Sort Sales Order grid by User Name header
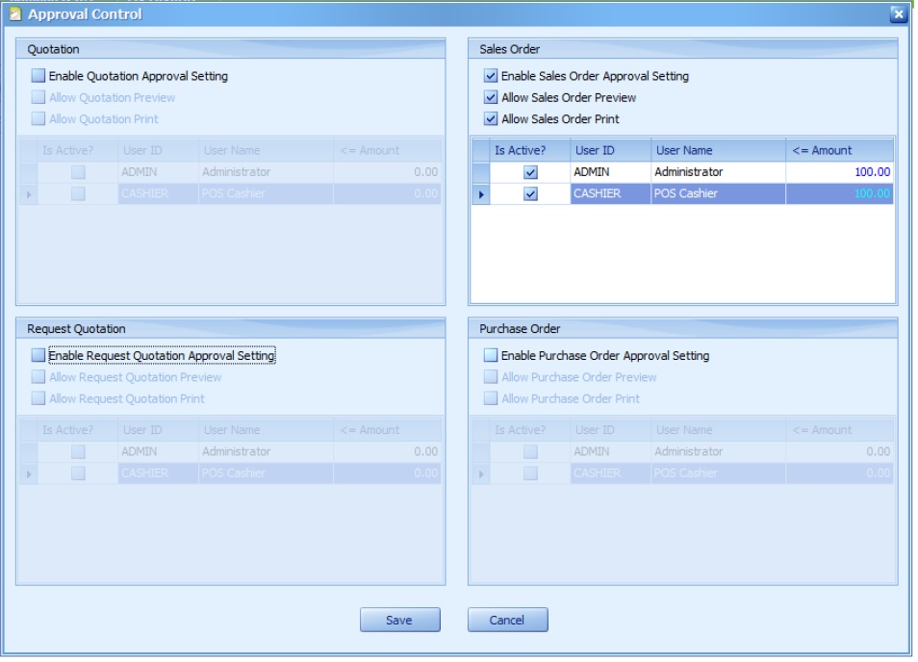This screenshot has height=662, width=918. pos(717,150)
